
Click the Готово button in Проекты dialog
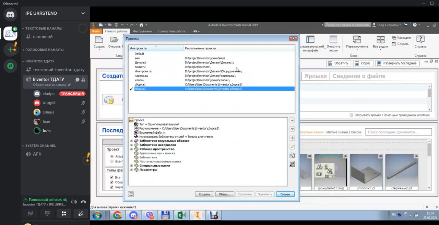tap(285, 194)
